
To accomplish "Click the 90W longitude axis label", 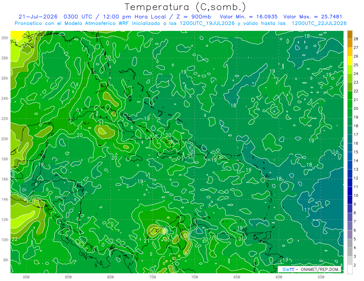I will pos(26,277).
